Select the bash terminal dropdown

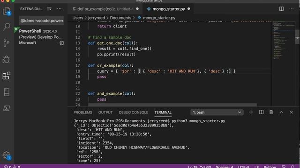(217, 112)
